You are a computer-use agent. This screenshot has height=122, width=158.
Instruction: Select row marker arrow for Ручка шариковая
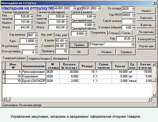click(3, 72)
